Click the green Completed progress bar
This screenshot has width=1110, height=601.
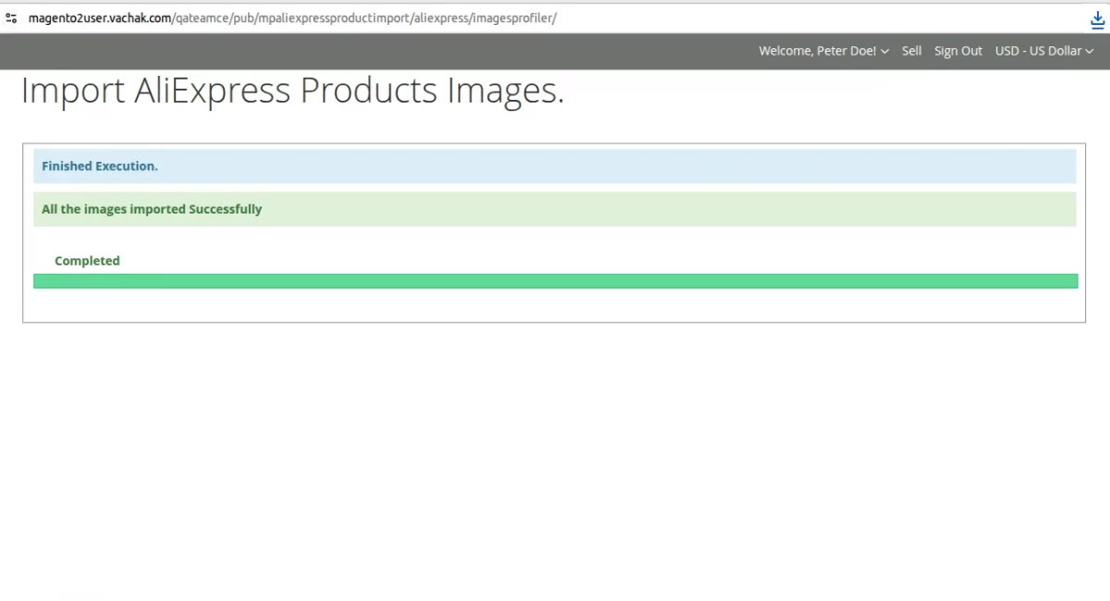[555, 280]
